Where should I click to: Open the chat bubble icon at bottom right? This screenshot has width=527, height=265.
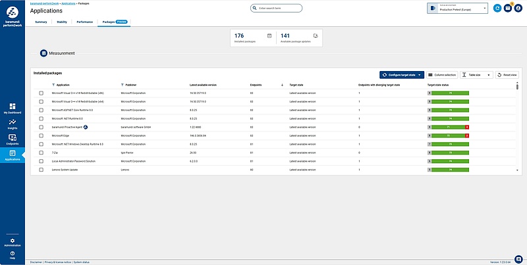click(x=518, y=258)
